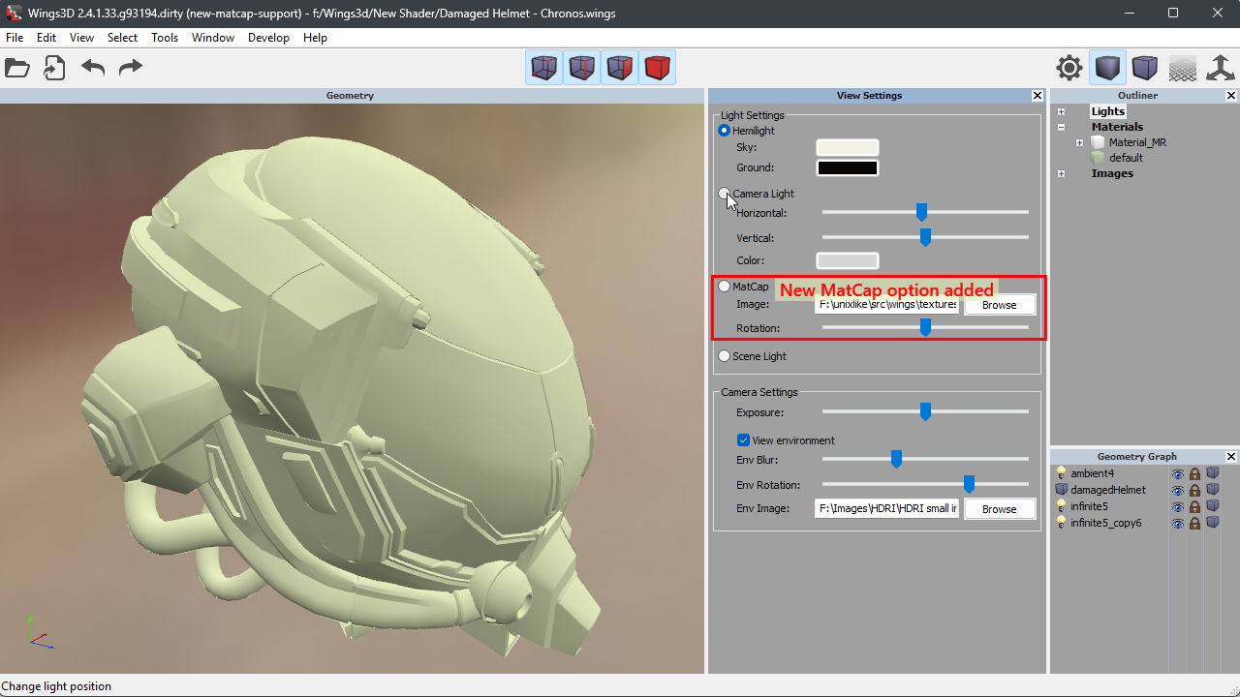Toggle the axes display icon
Viewport: 1240px width, 697px height.
[1221, 68]
